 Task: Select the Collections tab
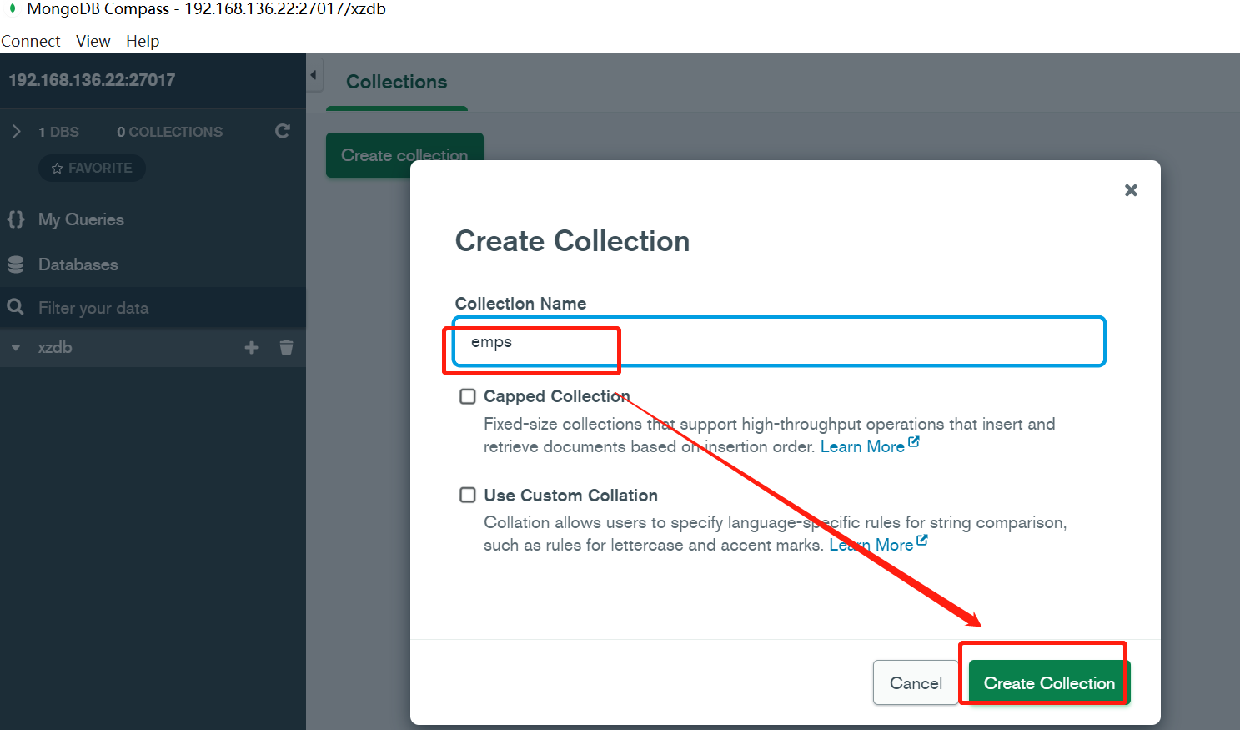coord(397,82)
